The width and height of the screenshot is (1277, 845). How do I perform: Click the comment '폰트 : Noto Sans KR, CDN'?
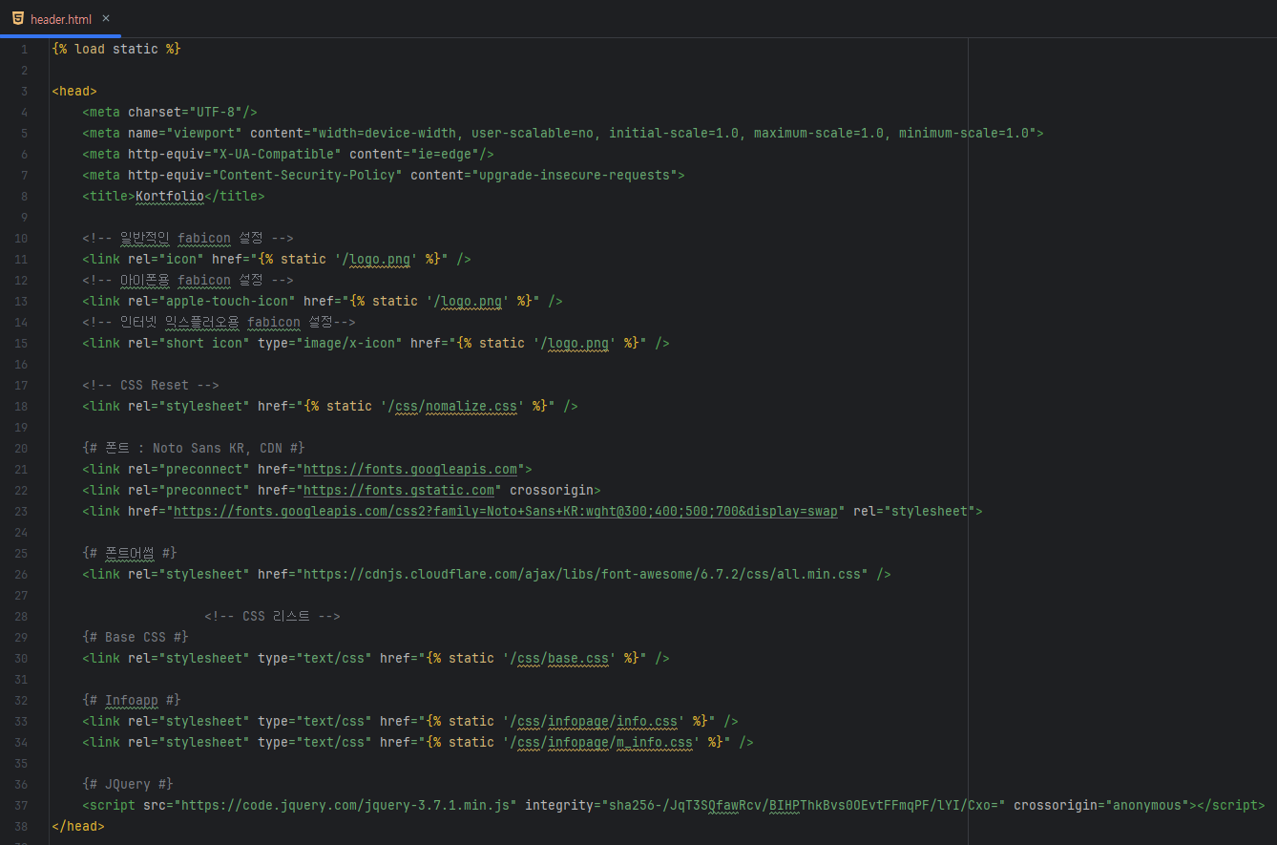(x=194, y=448)
